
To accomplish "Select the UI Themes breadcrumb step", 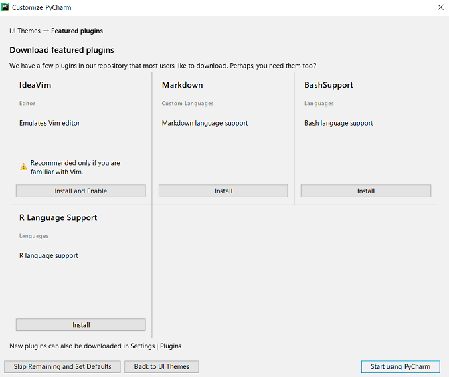I will tap(25, 31).
